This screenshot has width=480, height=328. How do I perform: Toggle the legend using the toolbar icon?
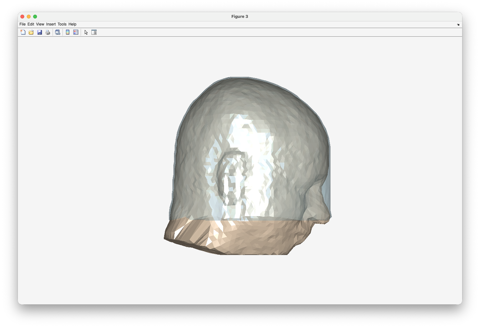tap(76, 32)
